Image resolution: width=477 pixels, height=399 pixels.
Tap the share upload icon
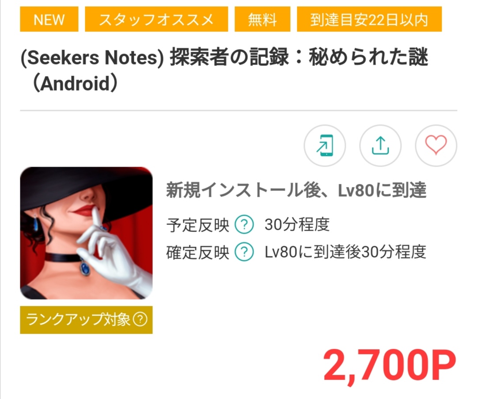coord(380,145)
